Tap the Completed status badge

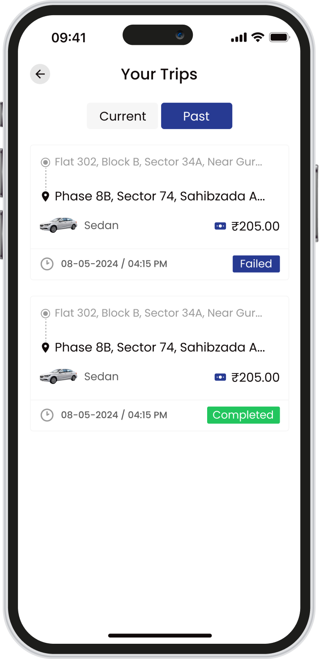243,415
